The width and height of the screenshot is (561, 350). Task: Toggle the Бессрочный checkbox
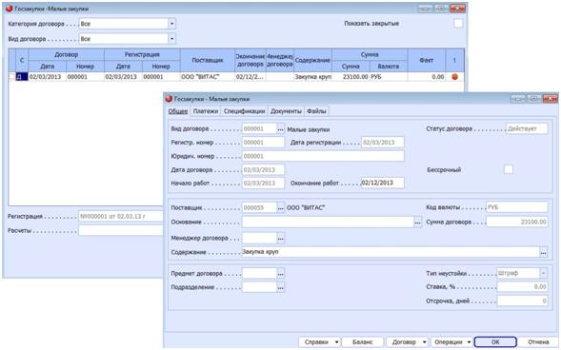508,169
